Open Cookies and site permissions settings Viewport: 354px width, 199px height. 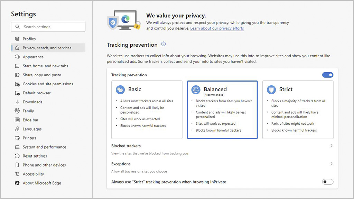pos(48,84)
